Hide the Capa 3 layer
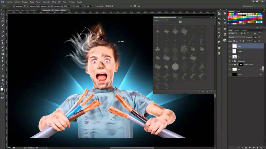Viewport: 266px width, 149px height. tap(230, 51)
